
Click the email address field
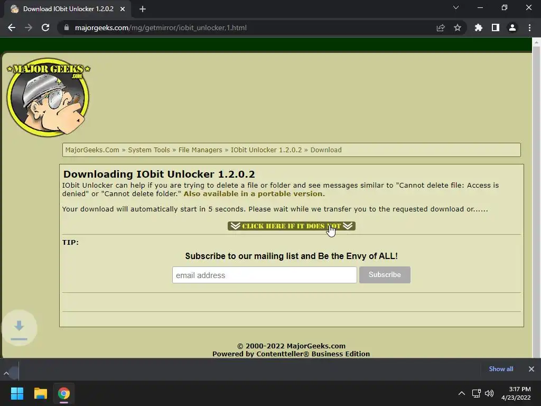[x=264, y=275]
